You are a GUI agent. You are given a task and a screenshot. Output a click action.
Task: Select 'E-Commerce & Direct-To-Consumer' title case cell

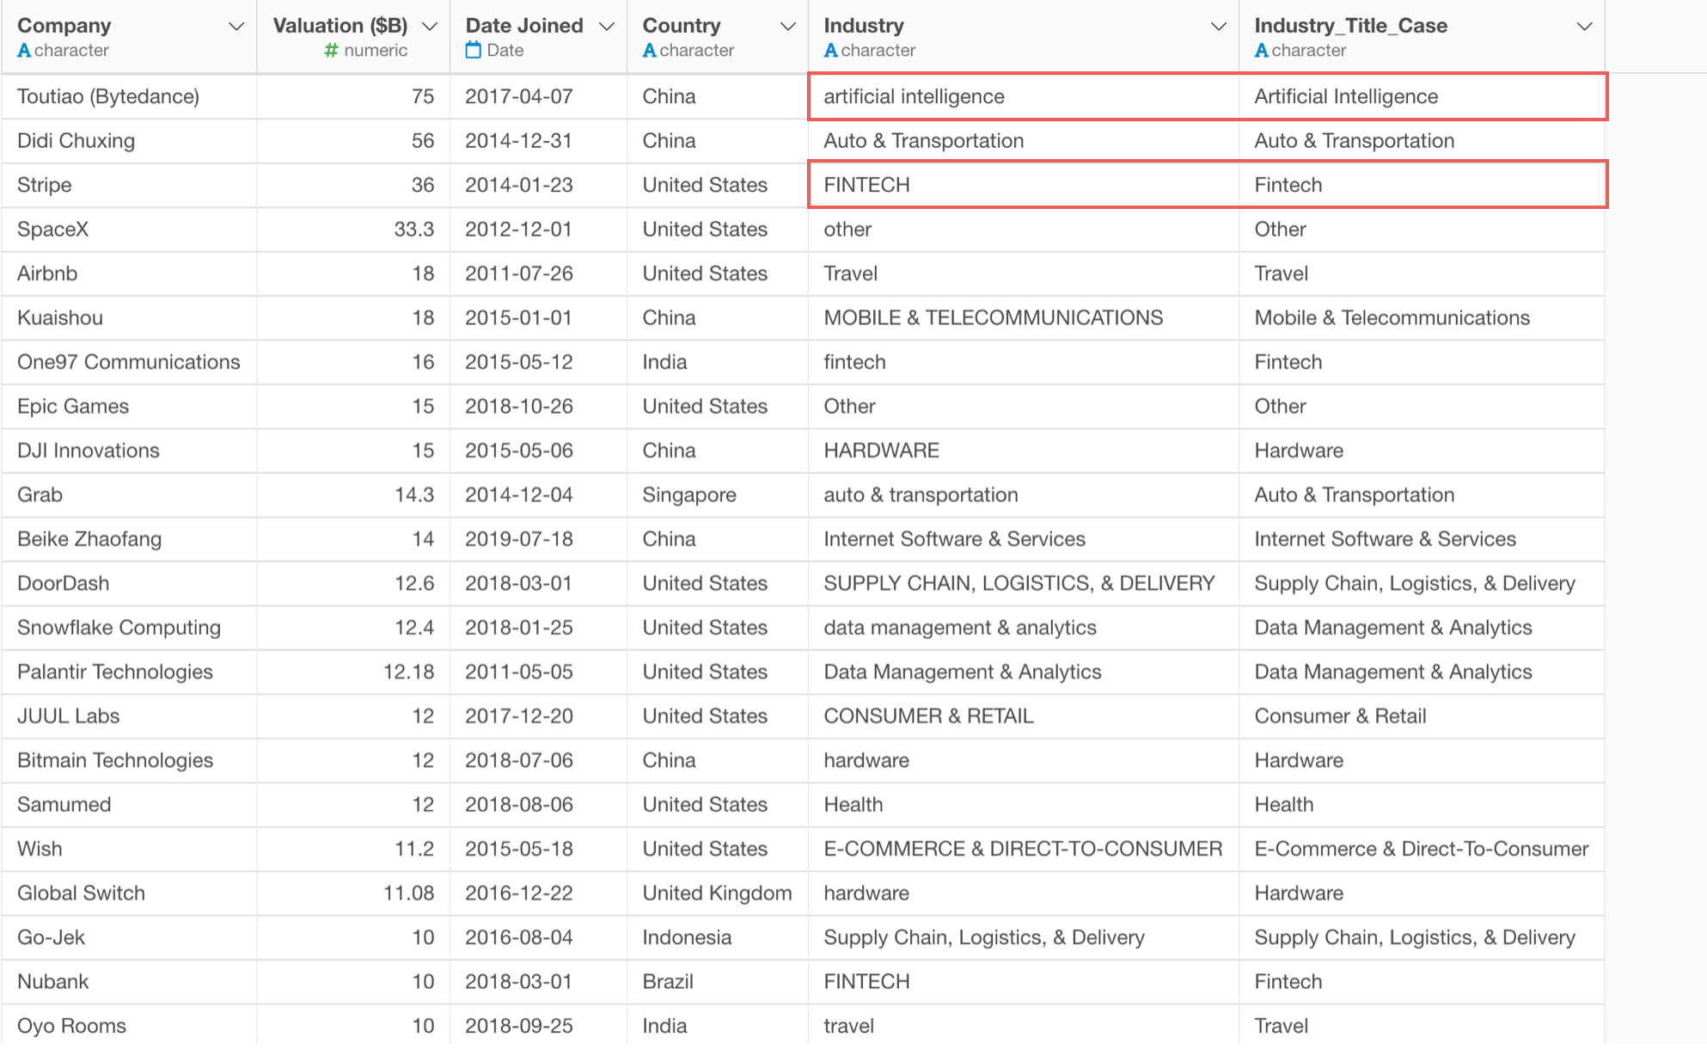coord(1422,850)
